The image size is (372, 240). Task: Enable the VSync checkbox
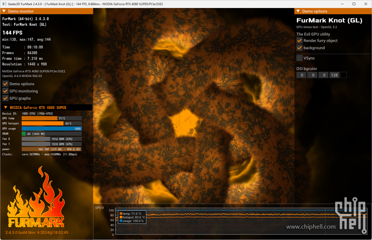[299, 58]
